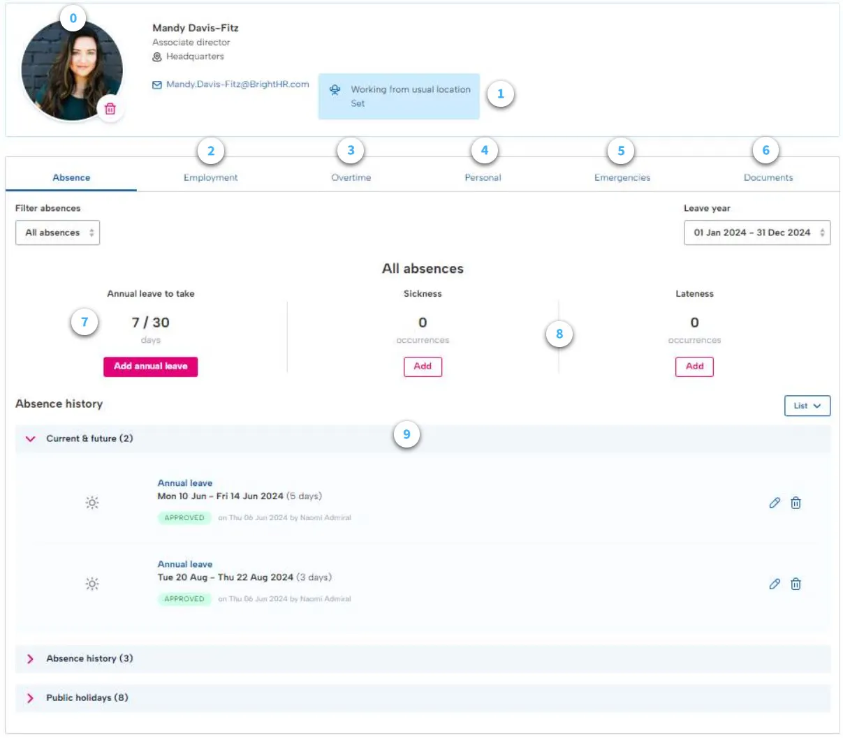Click the "Associate director" job title

point(191,43)
